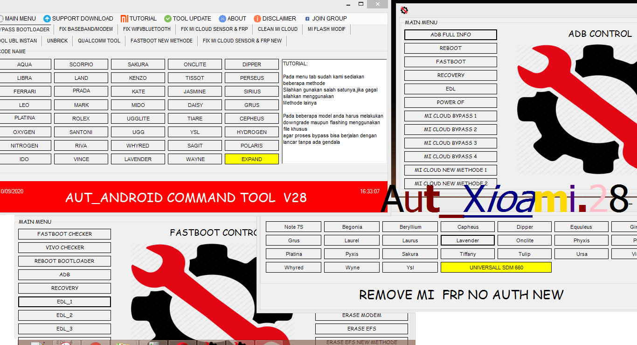Click the AQUA code name button
This screenshot has height=345, width=637.
pyautogui.click(x=24, y=64)
